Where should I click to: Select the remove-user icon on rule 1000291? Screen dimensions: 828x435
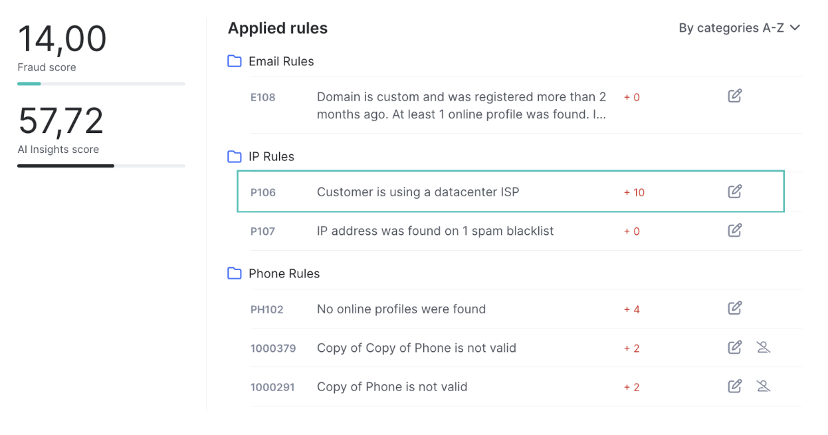tap(763, 386)
